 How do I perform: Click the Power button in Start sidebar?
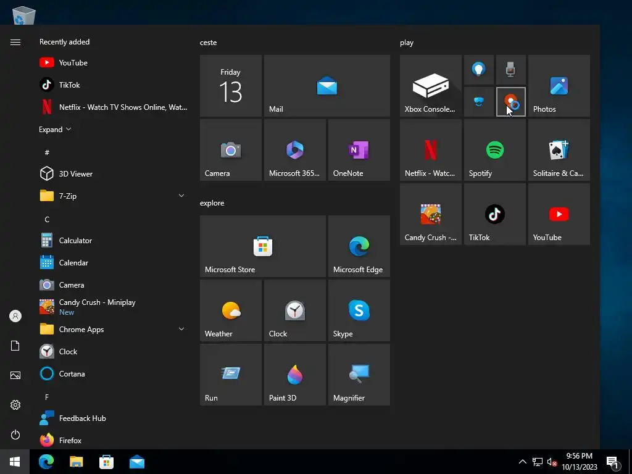coord(15,434)
